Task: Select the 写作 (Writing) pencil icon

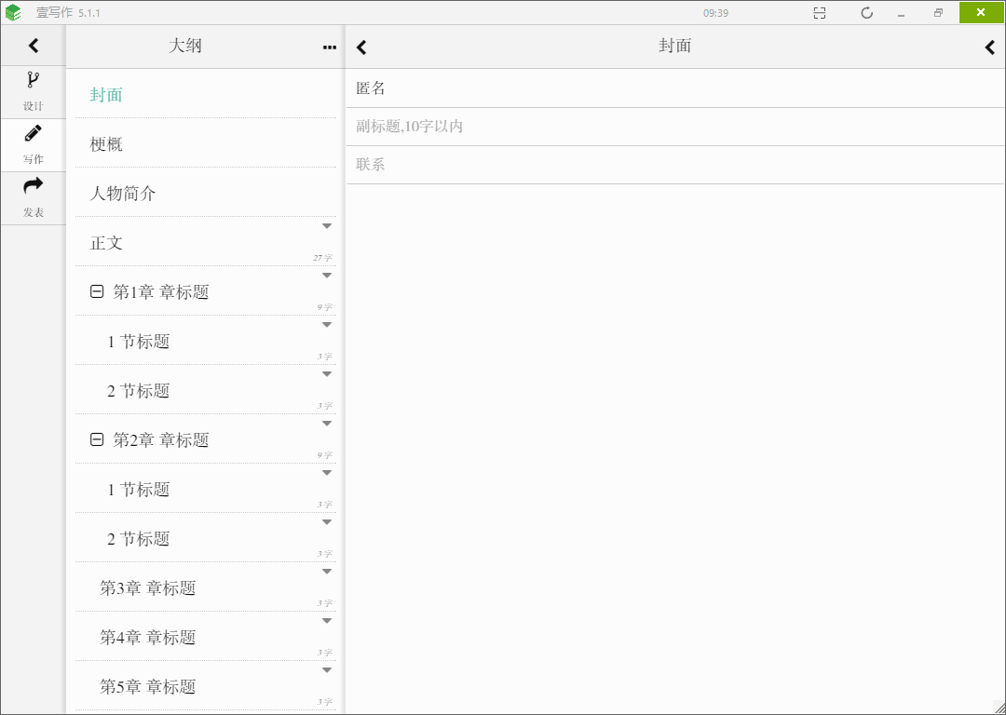Action: [x=33, y=144]
